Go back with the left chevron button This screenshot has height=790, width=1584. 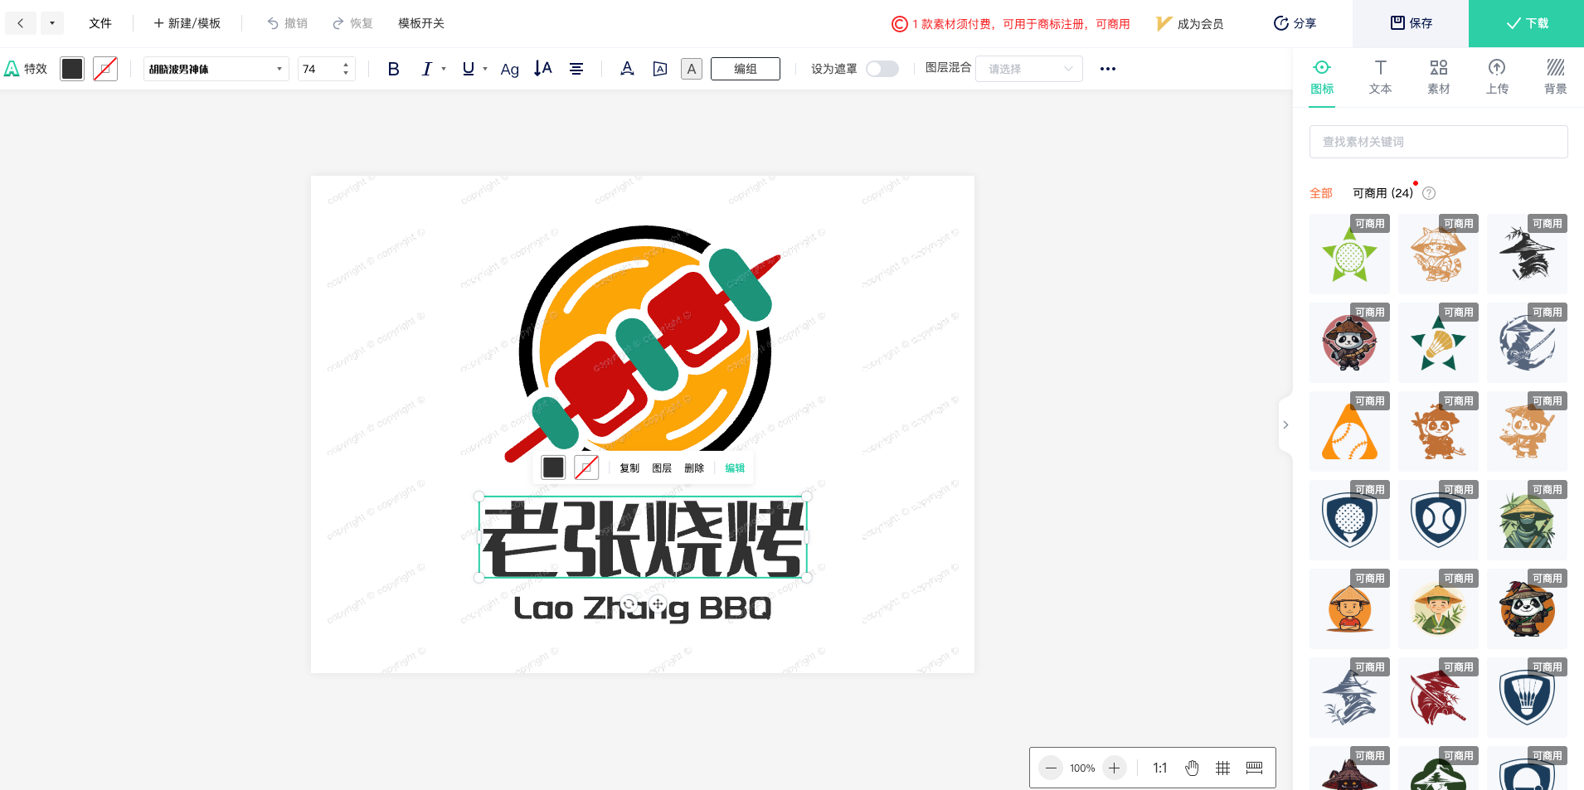click(21, 23)
